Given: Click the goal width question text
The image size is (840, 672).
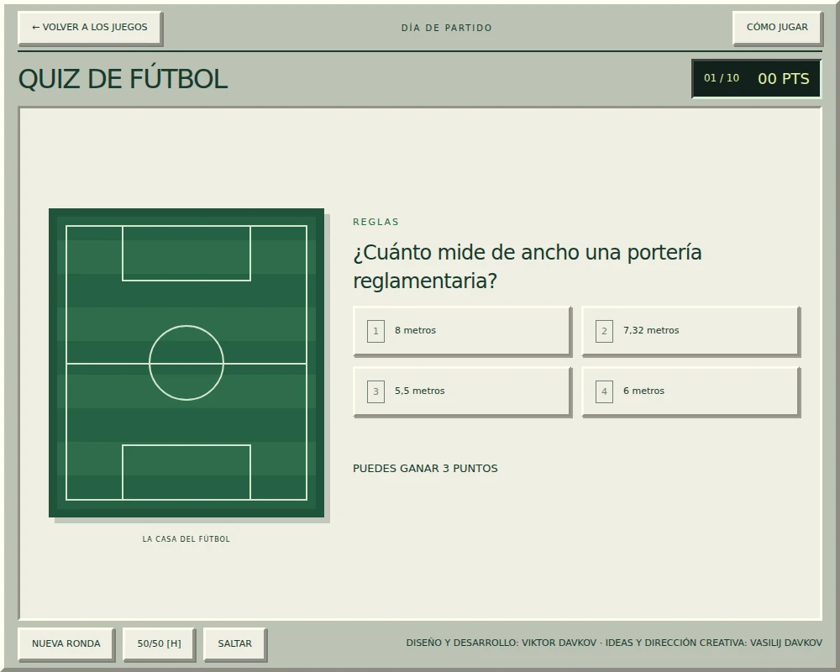Looking at the screenshot, I should coord(528,266).
